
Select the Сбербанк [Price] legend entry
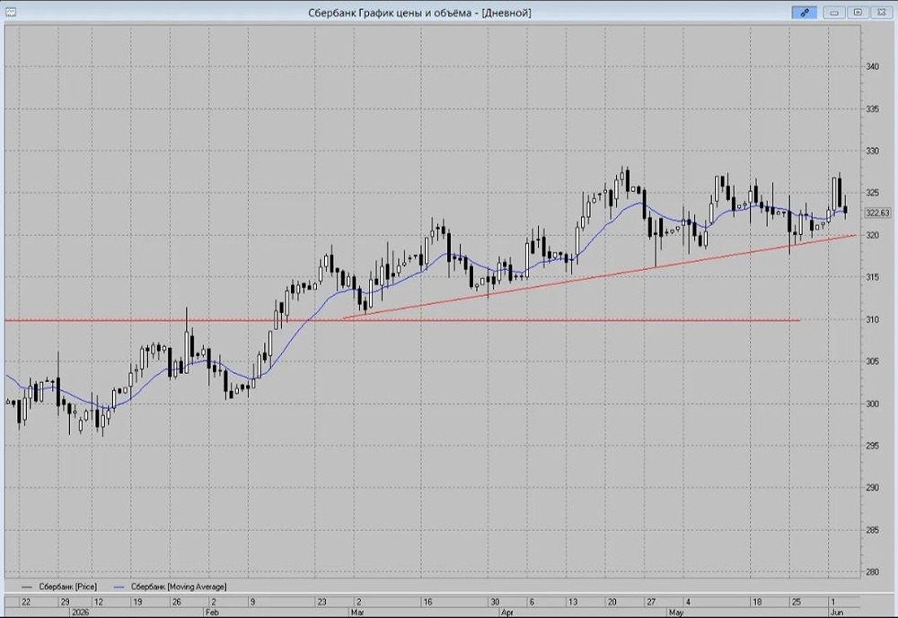59,587
